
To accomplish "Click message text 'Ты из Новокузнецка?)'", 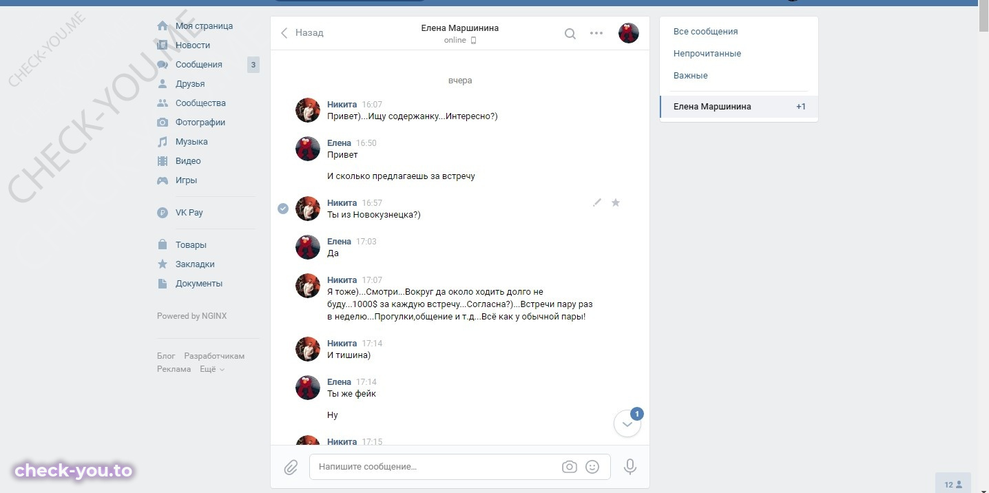I will pos(374,215).
